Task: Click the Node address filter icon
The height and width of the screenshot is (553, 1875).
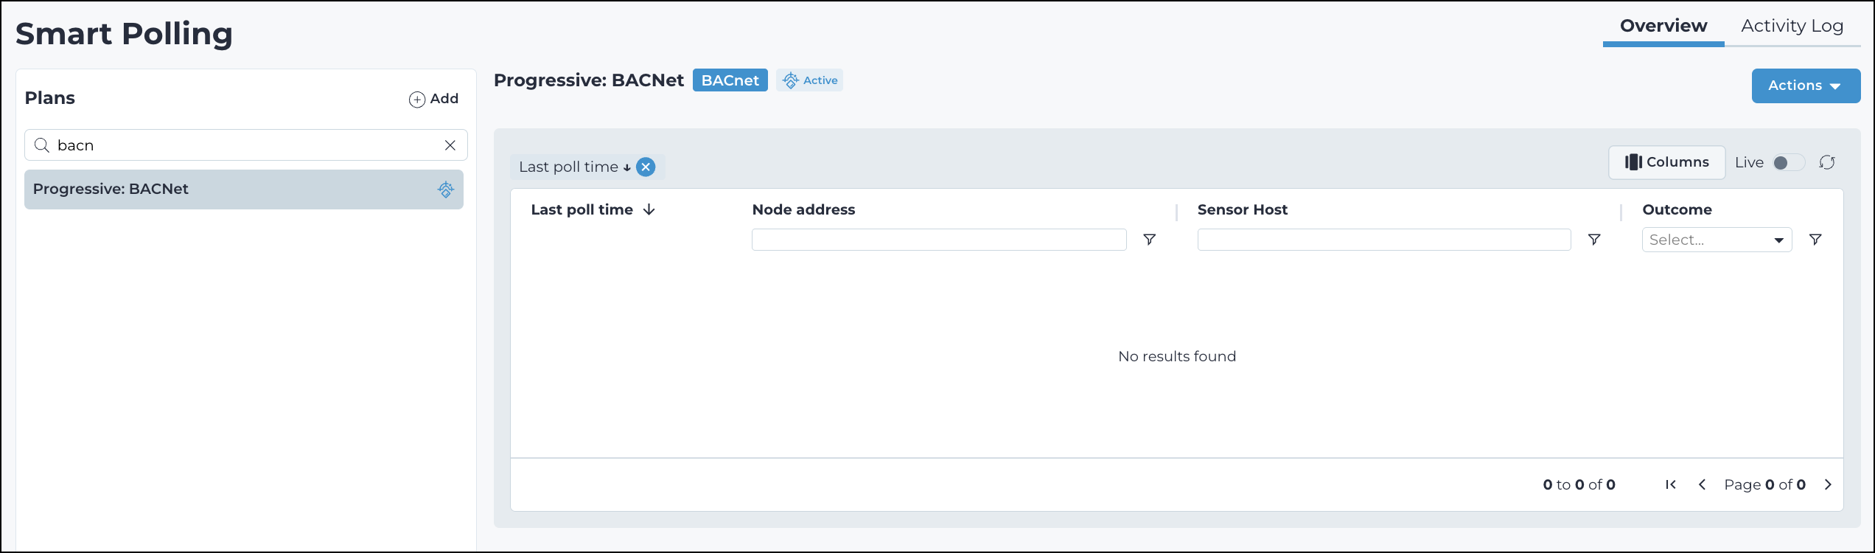Action: 1149,240
